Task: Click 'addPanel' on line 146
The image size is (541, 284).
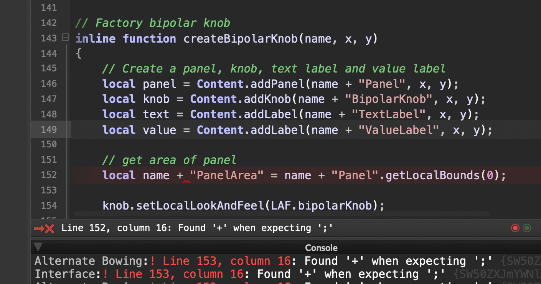Action: [x=277, y=84]
